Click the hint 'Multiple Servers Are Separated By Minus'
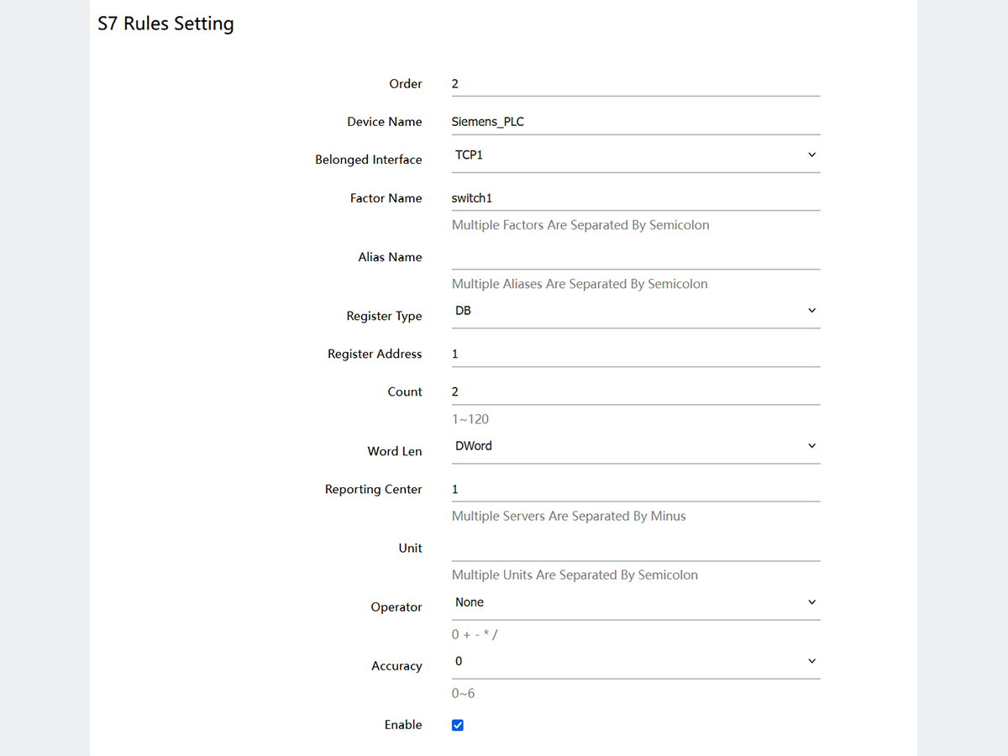The width and height of the screenshot is (1008, 756). pyautogui.click(x=569, y=516)
